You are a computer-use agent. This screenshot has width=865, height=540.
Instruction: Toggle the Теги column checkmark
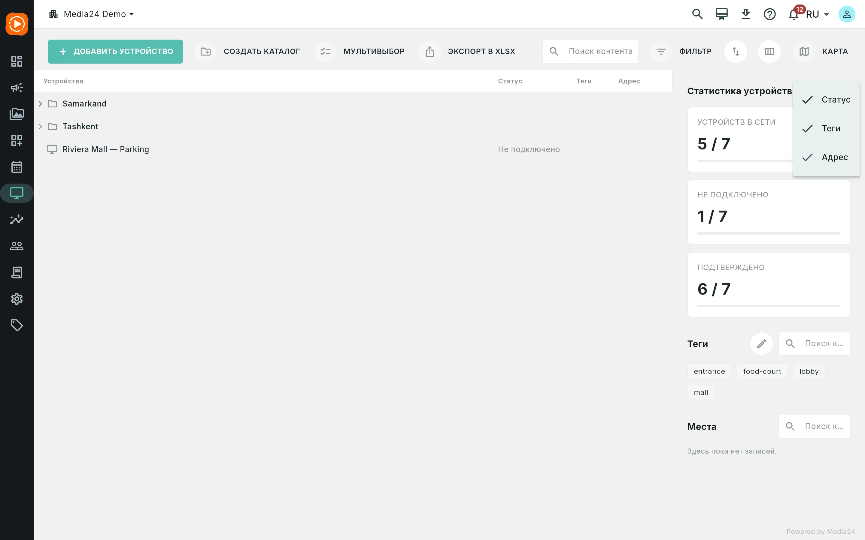pyautogui.click(x=807, y=129)
